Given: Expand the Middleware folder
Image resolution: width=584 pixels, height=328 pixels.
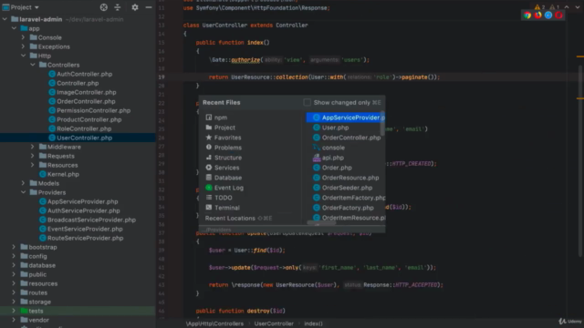Looking at the screenshot, I should coord(33,147).
